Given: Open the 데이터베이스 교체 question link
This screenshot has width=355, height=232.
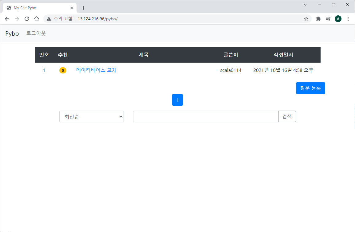Looking at the screenshot, I should (96, 70).
